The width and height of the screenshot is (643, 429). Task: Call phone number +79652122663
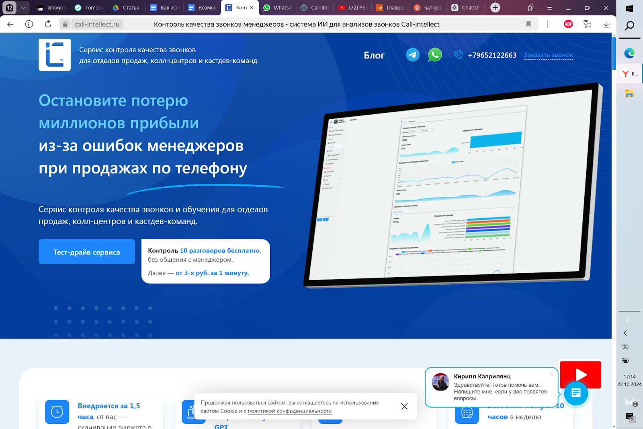pyautogui.click(x=492, y=55)
